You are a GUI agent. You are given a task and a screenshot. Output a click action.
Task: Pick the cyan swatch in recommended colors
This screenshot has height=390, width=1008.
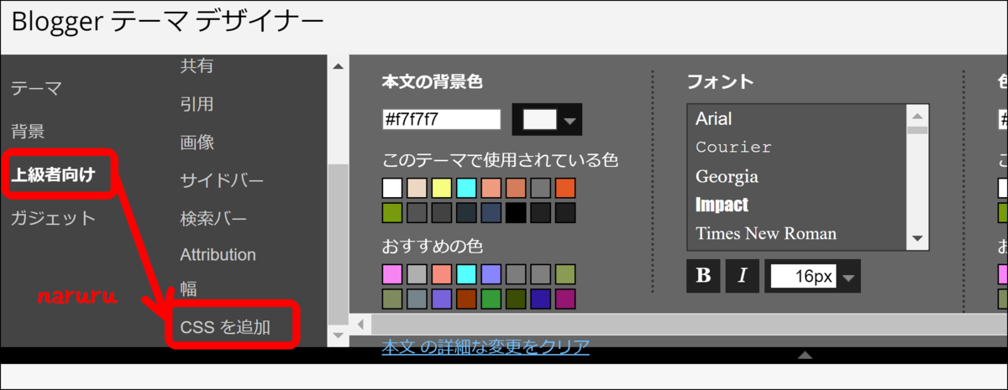466,274
